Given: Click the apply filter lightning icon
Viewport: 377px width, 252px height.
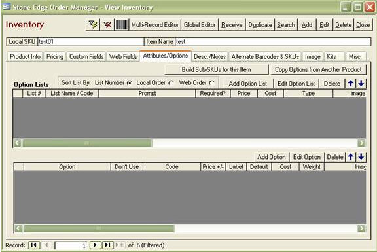Looking at the screenshot, I should coord(93,24).
